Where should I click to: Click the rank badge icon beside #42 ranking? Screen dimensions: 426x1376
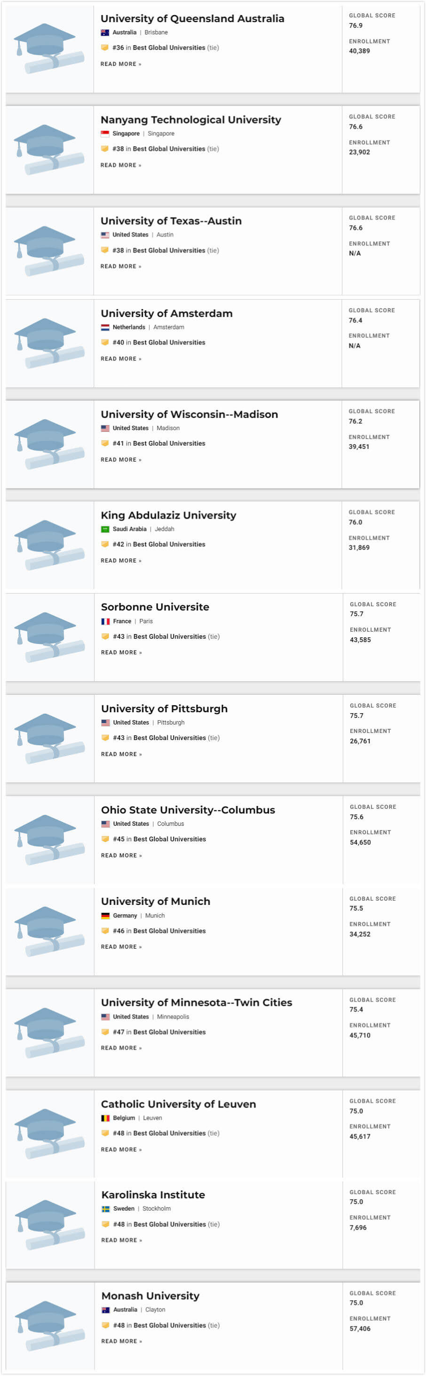pos(105,544)
